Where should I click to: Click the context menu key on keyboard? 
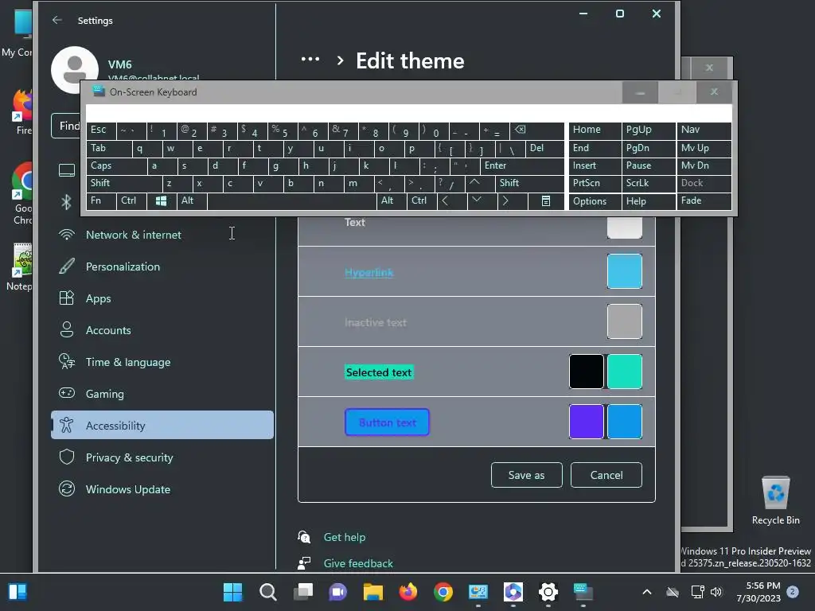pos(546,201)
